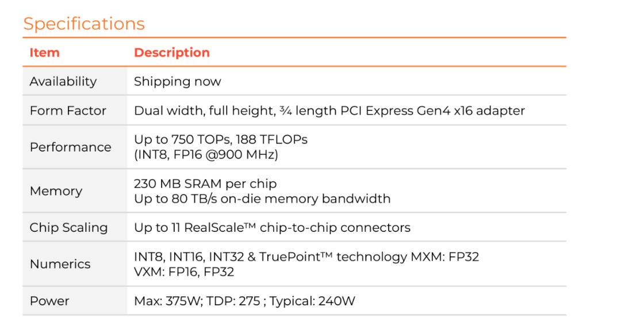Click the TruePoint technology MXM line
Image resolution: width=621 pixels, height=330 pixels.
click(306, 257)
